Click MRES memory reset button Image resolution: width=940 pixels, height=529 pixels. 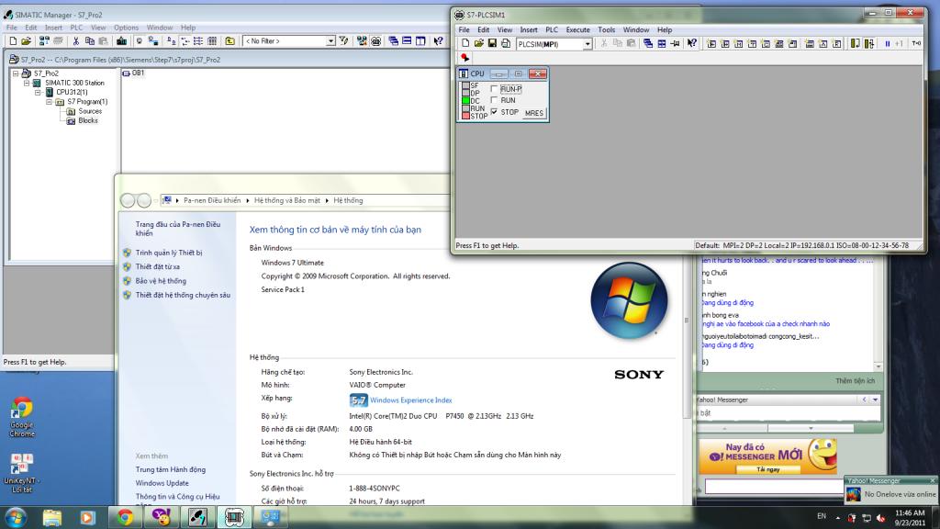tap(533, 113)
